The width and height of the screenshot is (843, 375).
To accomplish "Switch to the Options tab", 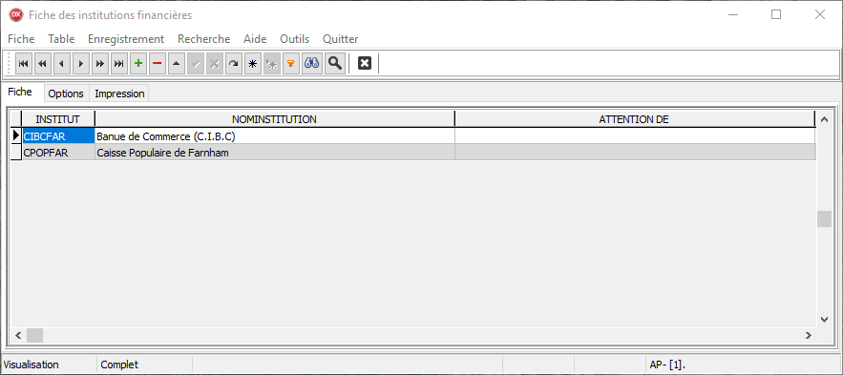I will (66, 94).
